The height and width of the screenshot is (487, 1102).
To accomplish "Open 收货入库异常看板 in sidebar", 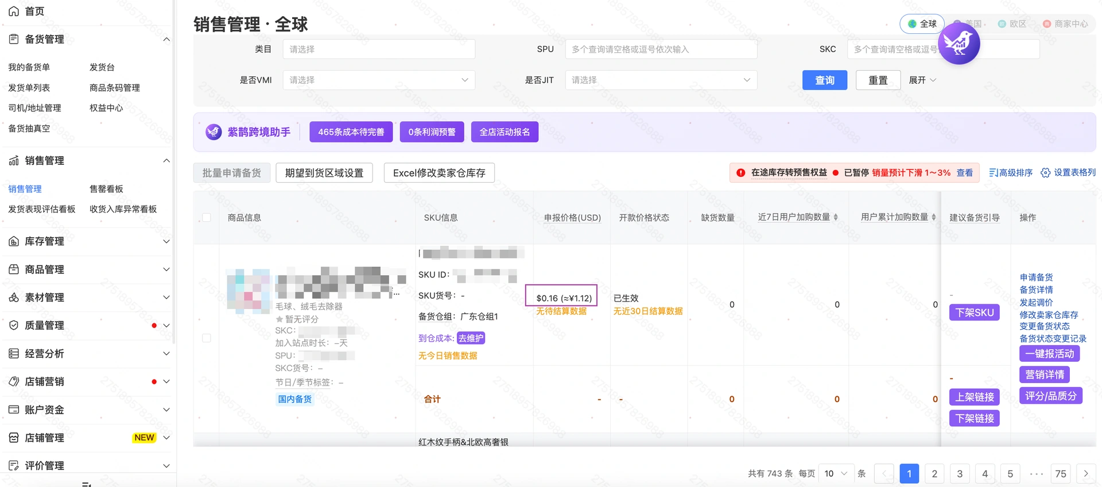I will click(x=123, y=209).
